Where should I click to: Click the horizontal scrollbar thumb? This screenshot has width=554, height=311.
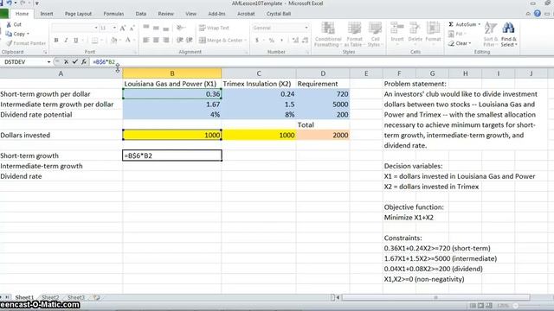tap(435, 297)
